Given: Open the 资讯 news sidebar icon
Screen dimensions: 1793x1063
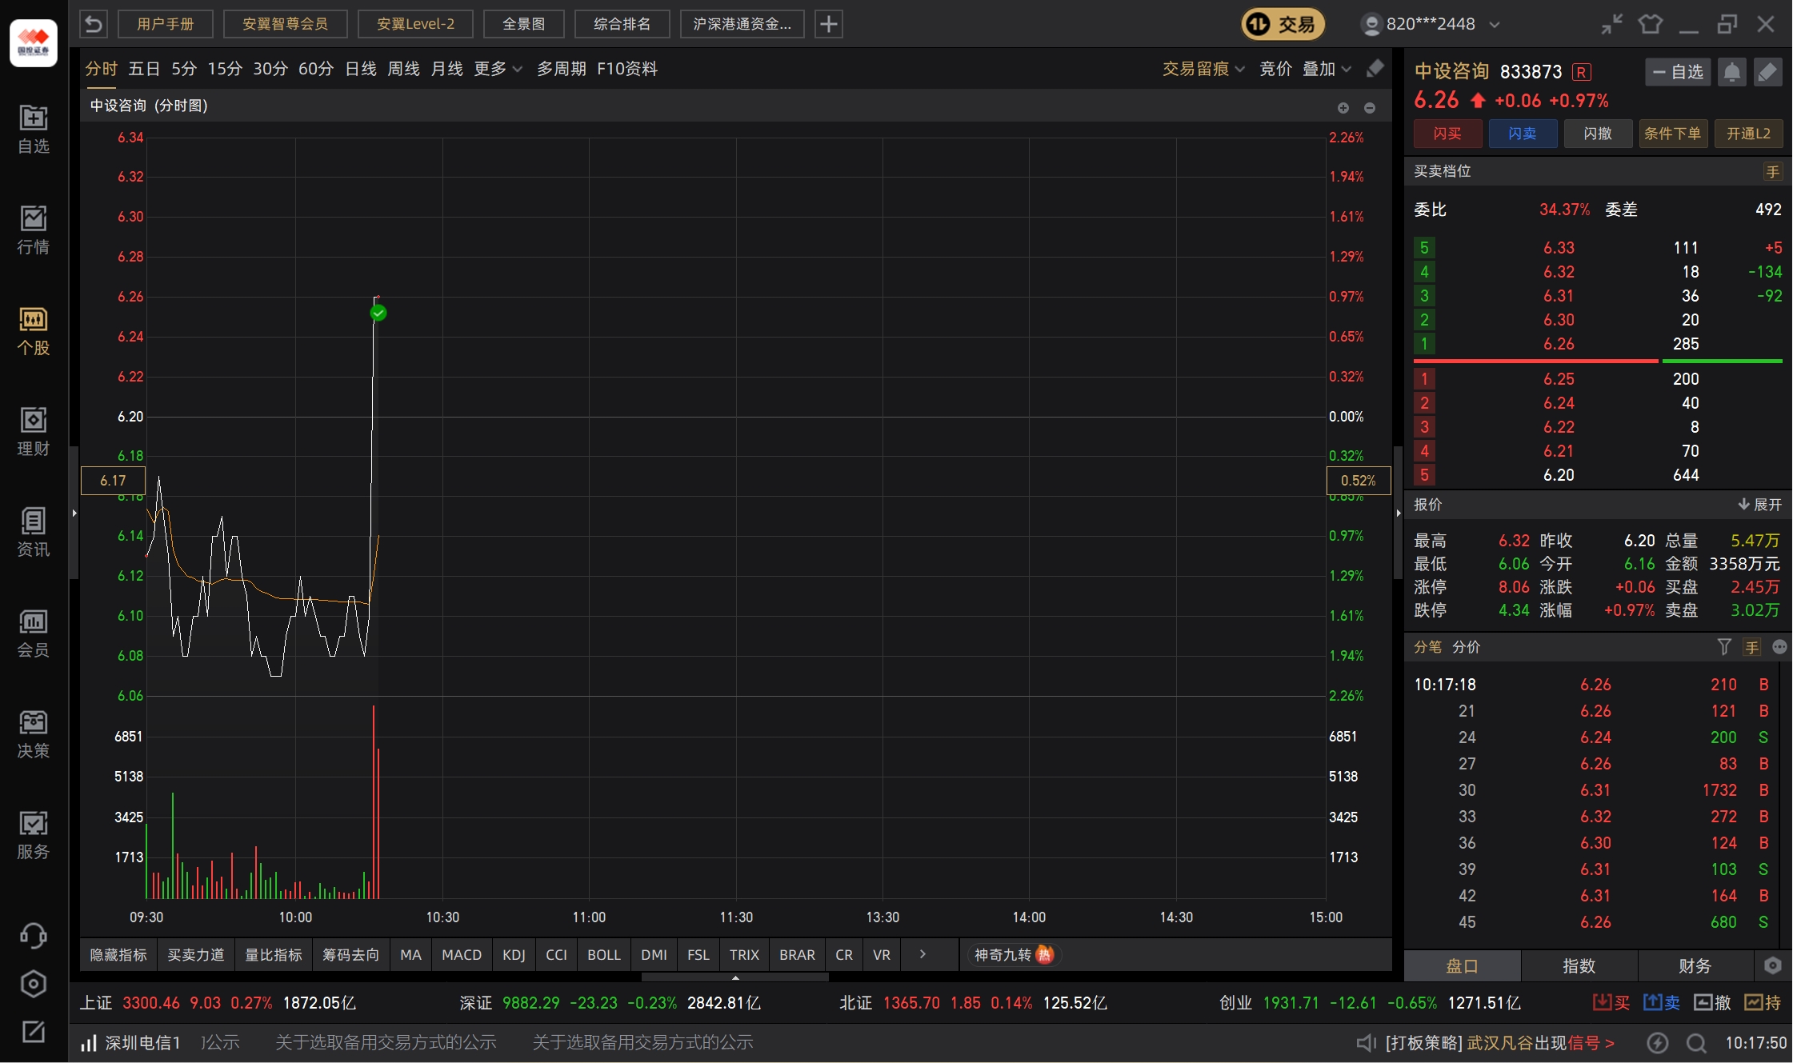Looking at the screenshot, I should click(x=34, y=532).
